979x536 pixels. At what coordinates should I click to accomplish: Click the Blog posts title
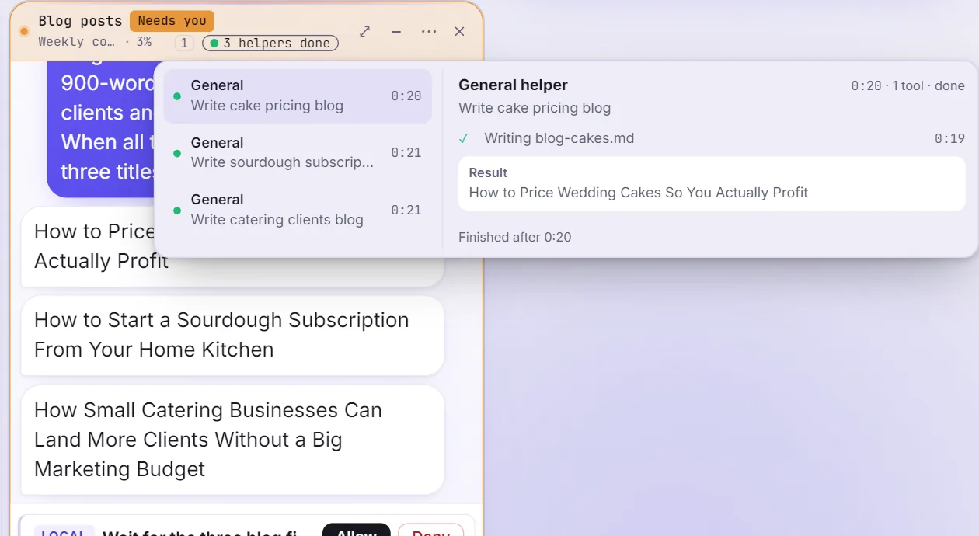(80, 21)
